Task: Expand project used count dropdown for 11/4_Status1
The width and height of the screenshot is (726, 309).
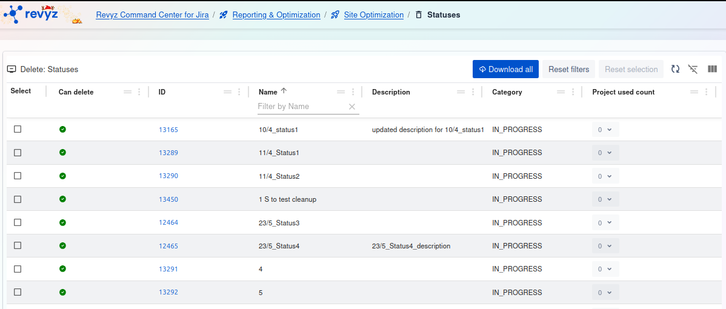Action: 605,153
